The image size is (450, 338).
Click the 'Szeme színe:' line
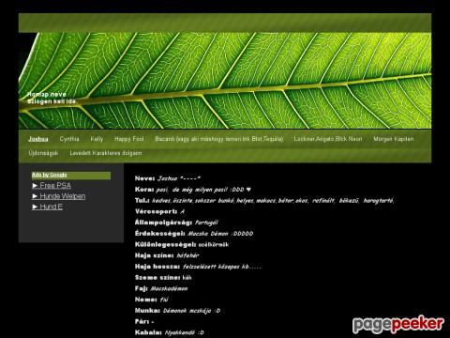(163, 278)
